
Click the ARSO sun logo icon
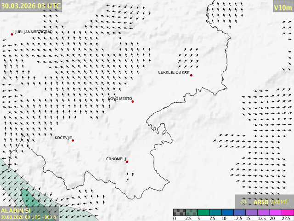pos(244,202)
